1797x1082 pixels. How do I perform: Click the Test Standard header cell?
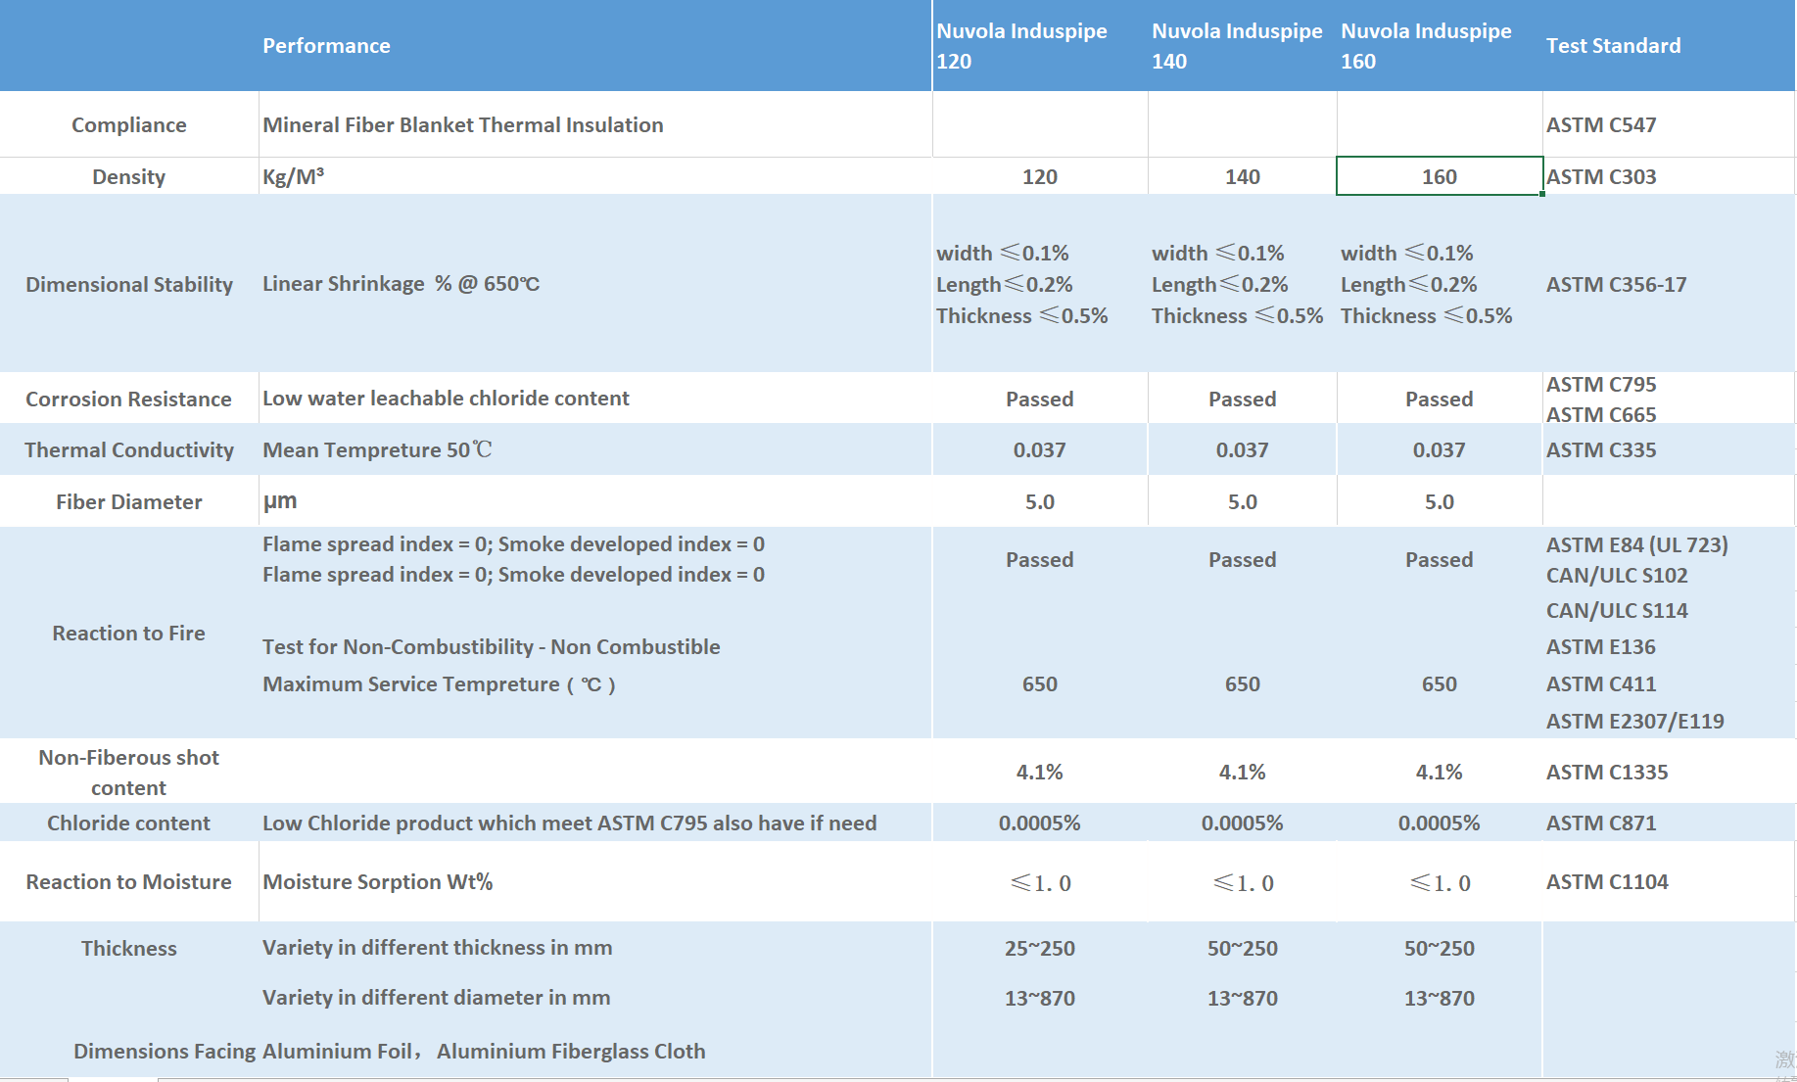point(1613,46)
